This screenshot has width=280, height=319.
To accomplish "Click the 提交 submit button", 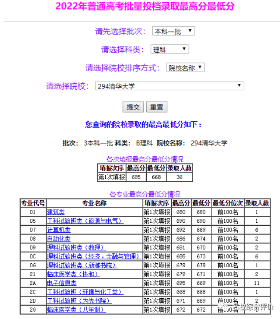I will point(133,107).
